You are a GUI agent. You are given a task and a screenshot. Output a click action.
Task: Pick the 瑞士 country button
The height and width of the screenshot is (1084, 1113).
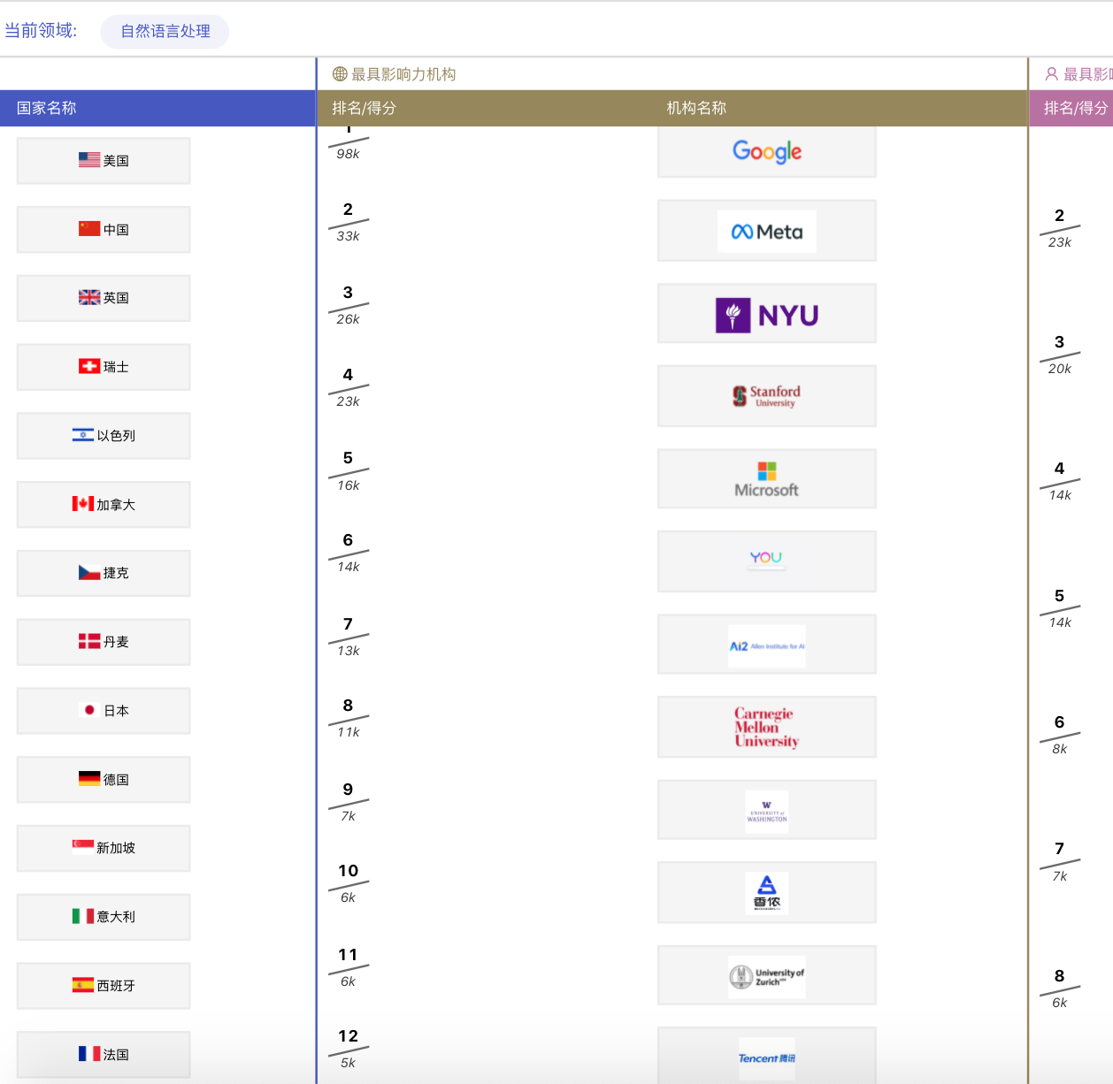104,367
